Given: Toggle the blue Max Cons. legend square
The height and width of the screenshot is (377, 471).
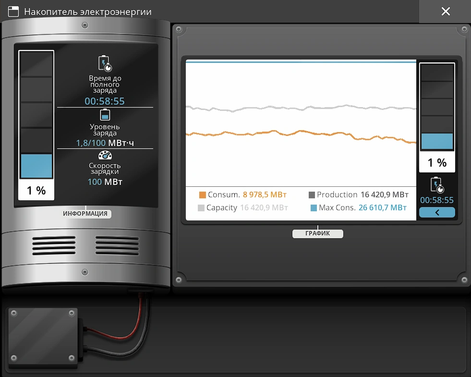Looking at the screenshot, I should tap(314, 208).
